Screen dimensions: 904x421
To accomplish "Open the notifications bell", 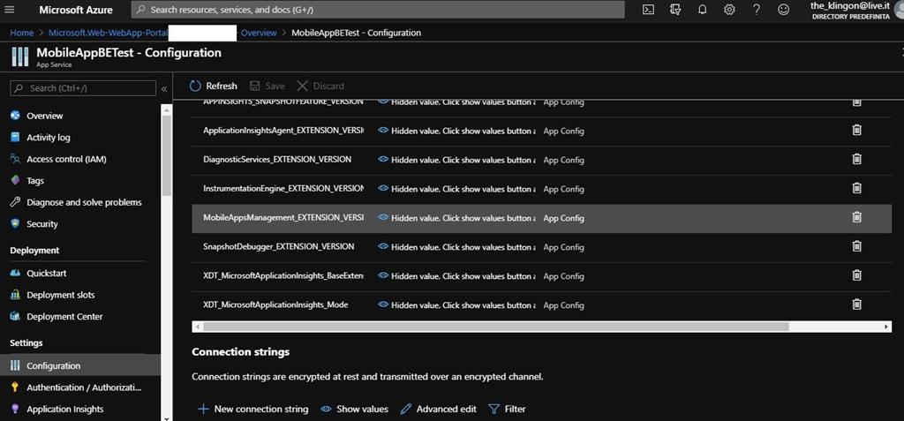I will pos(702,9).
